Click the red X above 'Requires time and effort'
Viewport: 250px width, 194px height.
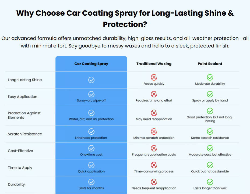[154, 94]
